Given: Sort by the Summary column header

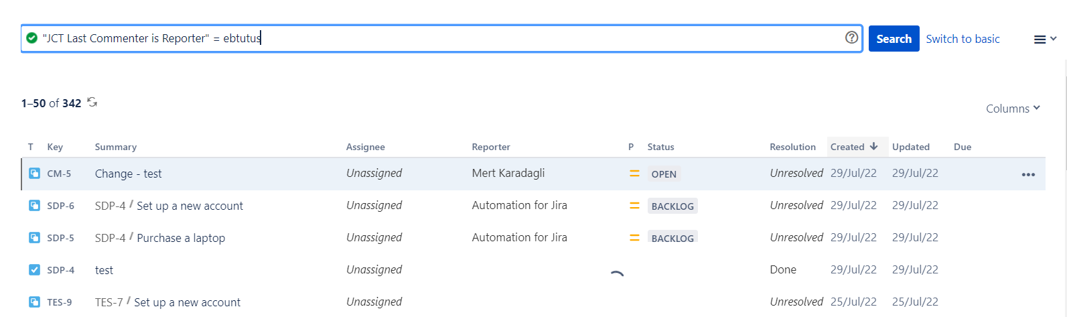Looking at the screenshot, I should tap(115, 147).
